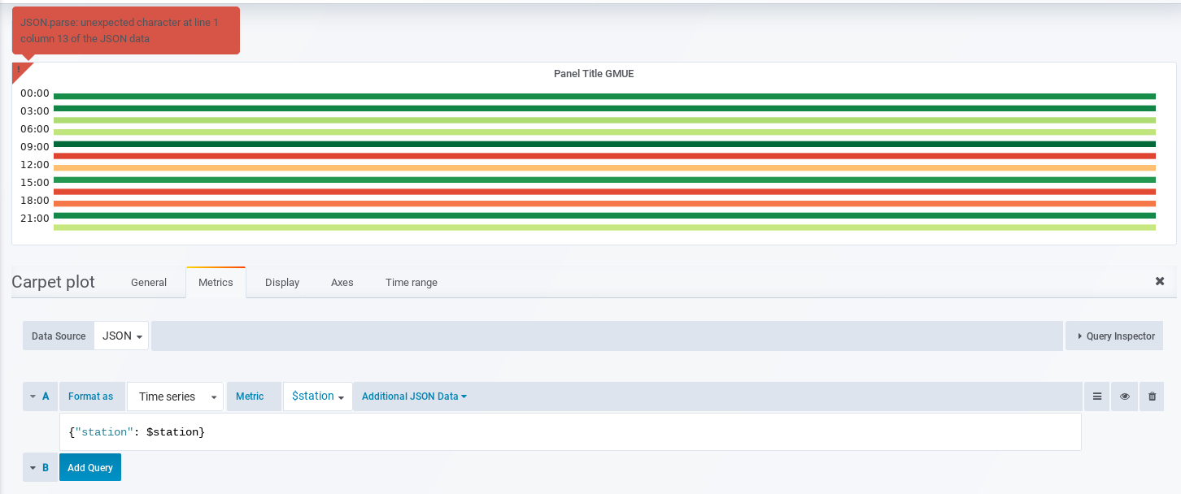Open the Axes tab
This screenshot has width=1181, height=494.
(x=342, y=282)
